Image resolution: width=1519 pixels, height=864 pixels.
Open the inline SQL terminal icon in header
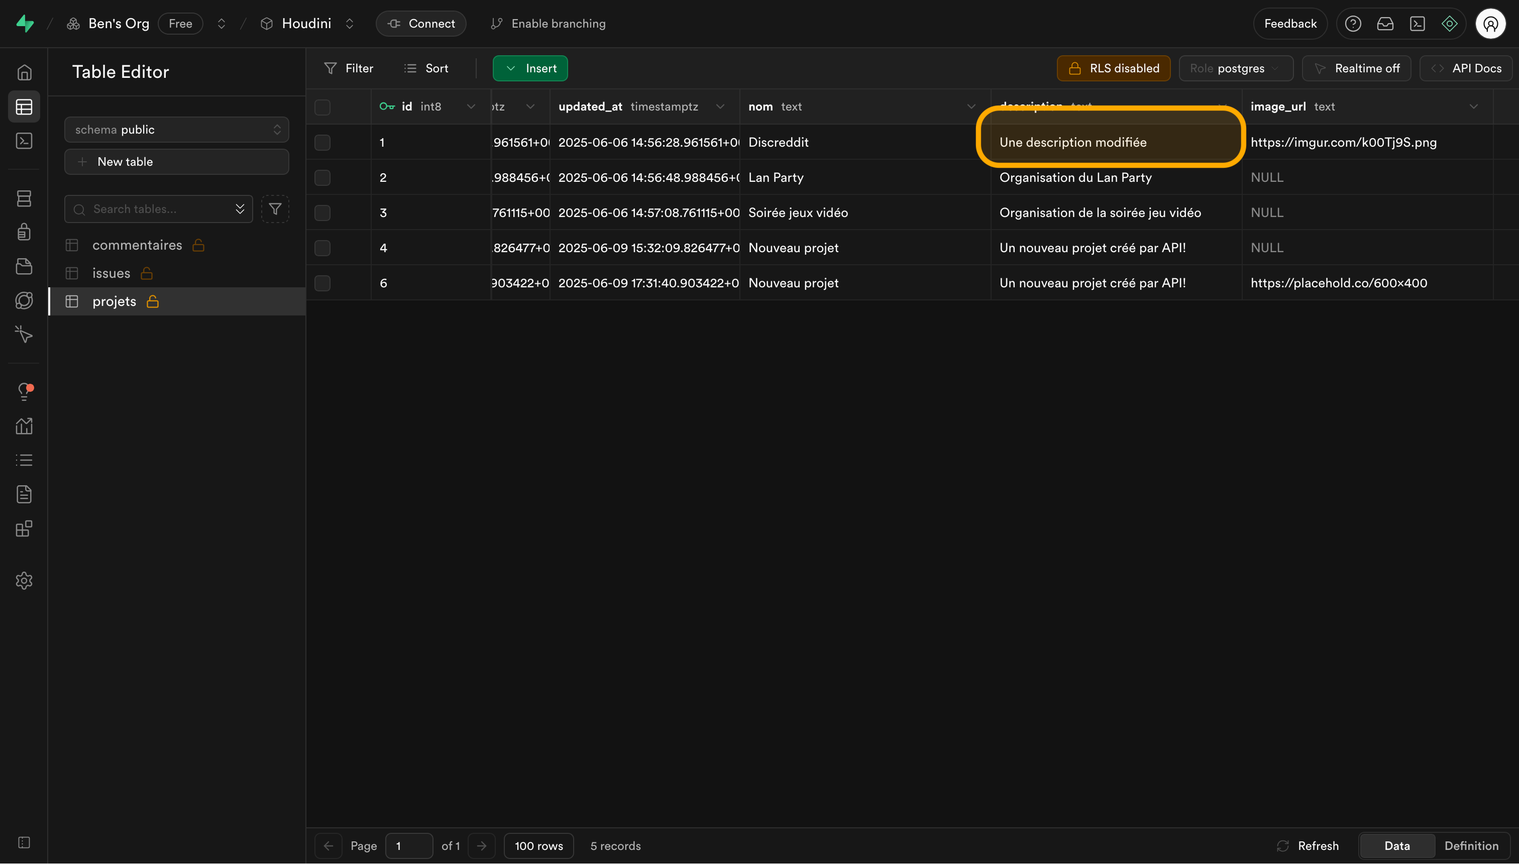point(1418,24)
